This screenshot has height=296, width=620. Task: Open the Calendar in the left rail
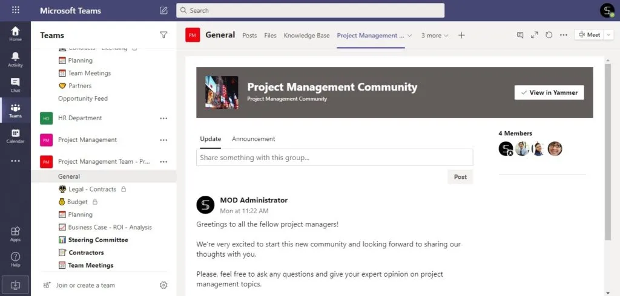point(15,136)
